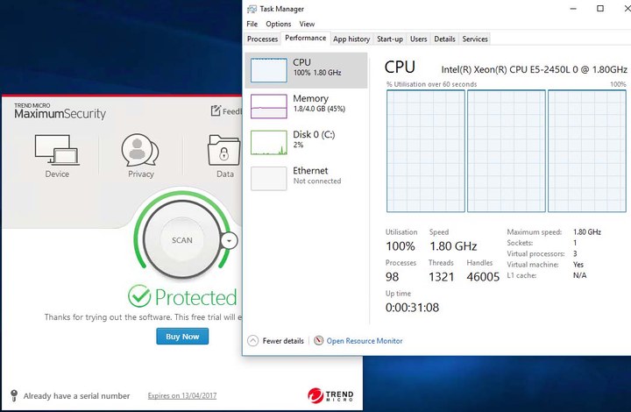631x412 pixels.
Task: Click the 100% utilisation value
Action: click(400, 246)
